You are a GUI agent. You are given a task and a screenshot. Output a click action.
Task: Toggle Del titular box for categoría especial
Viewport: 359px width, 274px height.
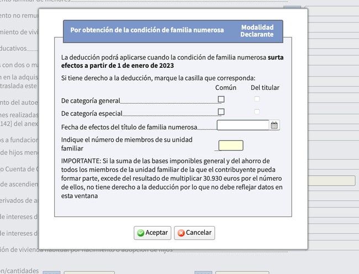[x=257, y=111]
